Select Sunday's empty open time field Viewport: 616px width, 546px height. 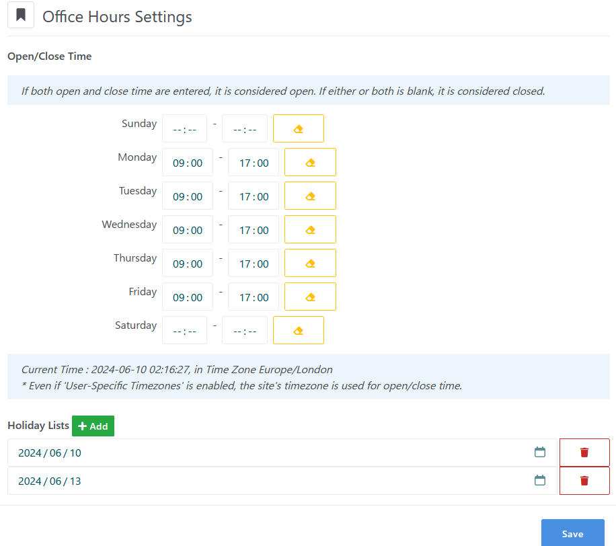click(184, 128)
